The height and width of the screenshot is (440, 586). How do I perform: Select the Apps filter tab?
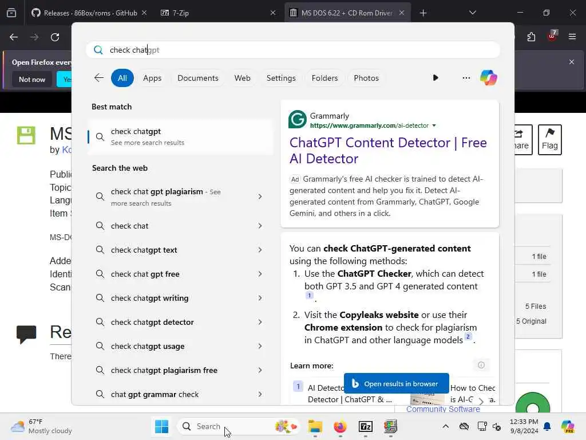152,78
